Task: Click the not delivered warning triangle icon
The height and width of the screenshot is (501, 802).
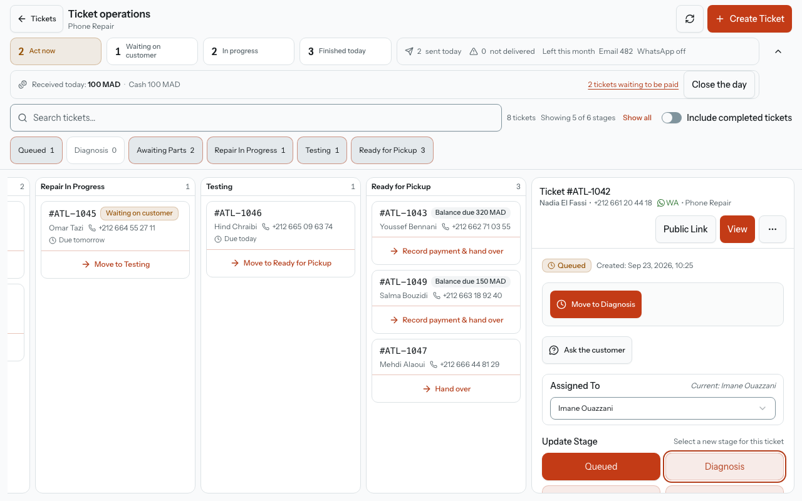Action: (474, 51)
